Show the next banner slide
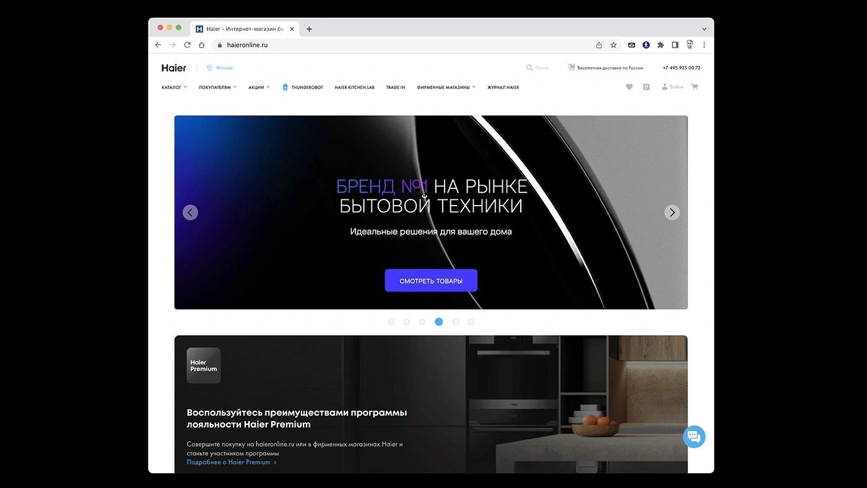867x488 pixels. [672, 212]
